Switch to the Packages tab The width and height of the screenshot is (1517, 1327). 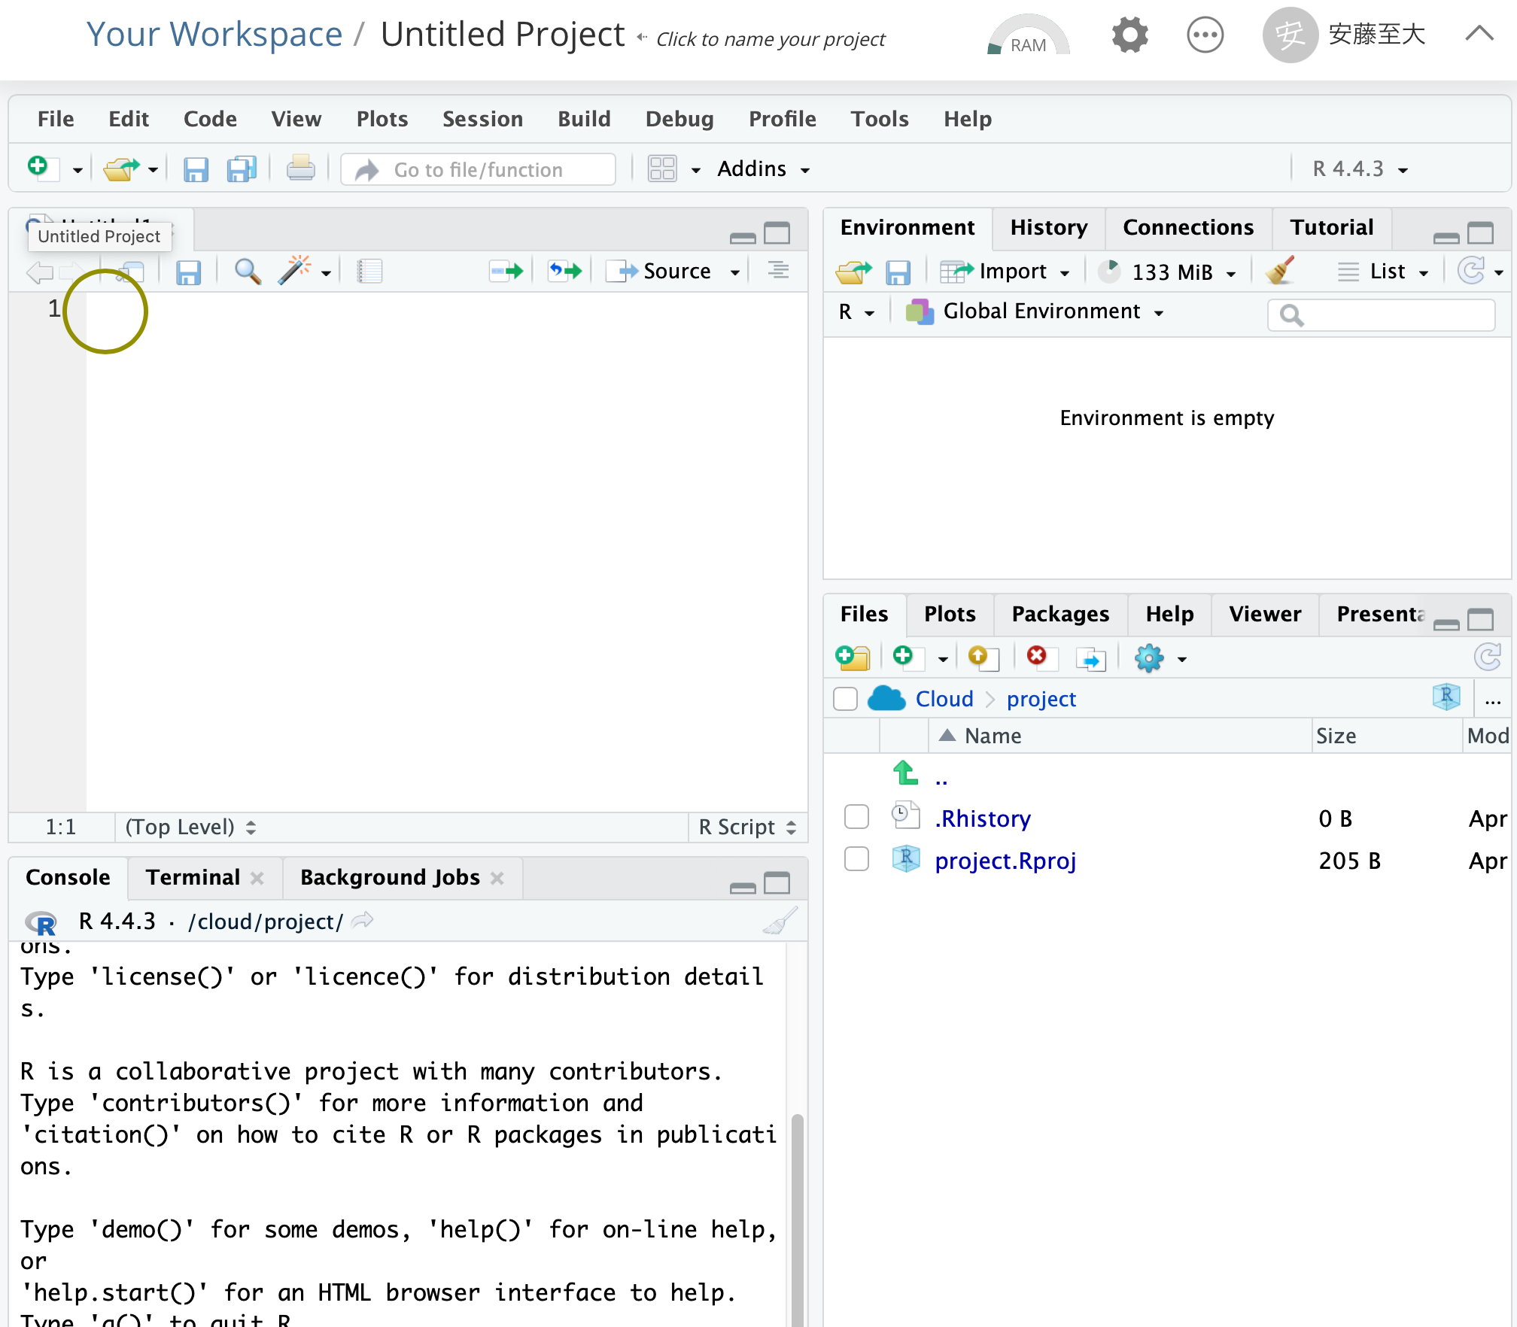tap(1059, 614)
